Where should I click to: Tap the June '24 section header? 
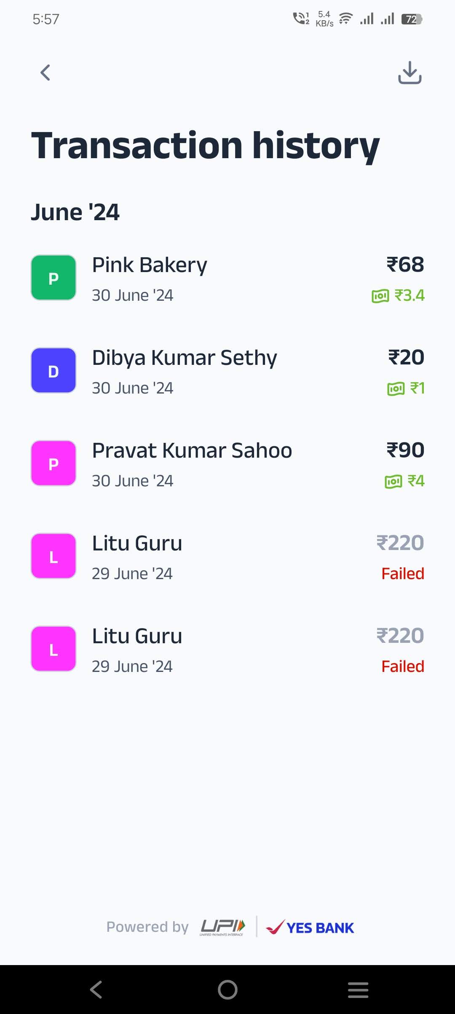pos(75,212)
